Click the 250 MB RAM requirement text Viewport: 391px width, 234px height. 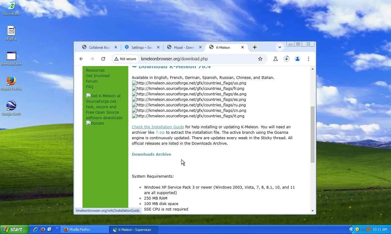155,198
